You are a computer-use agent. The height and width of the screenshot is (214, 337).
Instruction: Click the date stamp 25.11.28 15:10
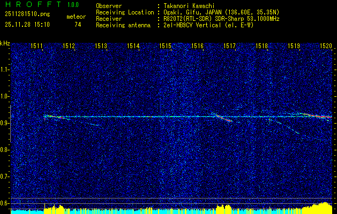(27, 25)
